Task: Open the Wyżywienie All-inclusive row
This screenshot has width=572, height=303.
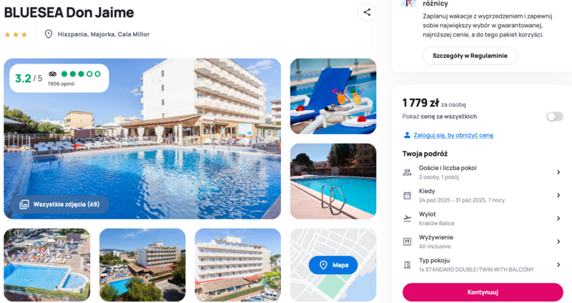Action: (482, 242)
